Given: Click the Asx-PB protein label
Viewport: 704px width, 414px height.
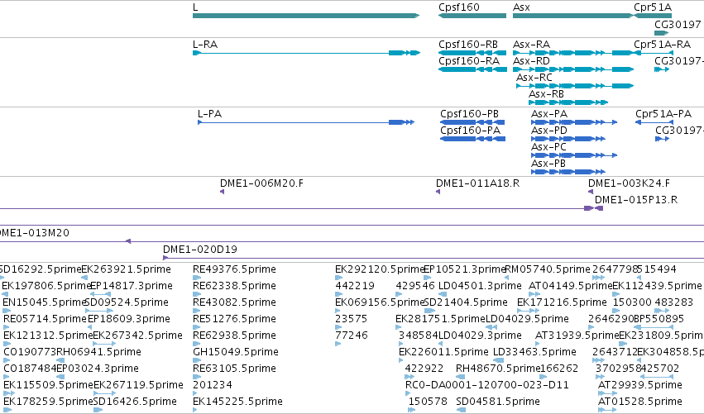Looking at the screenshot, I should coord(548,164).
